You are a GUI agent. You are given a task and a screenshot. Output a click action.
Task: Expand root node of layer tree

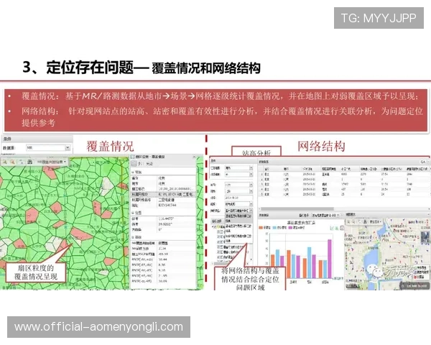tap(213, 226)
